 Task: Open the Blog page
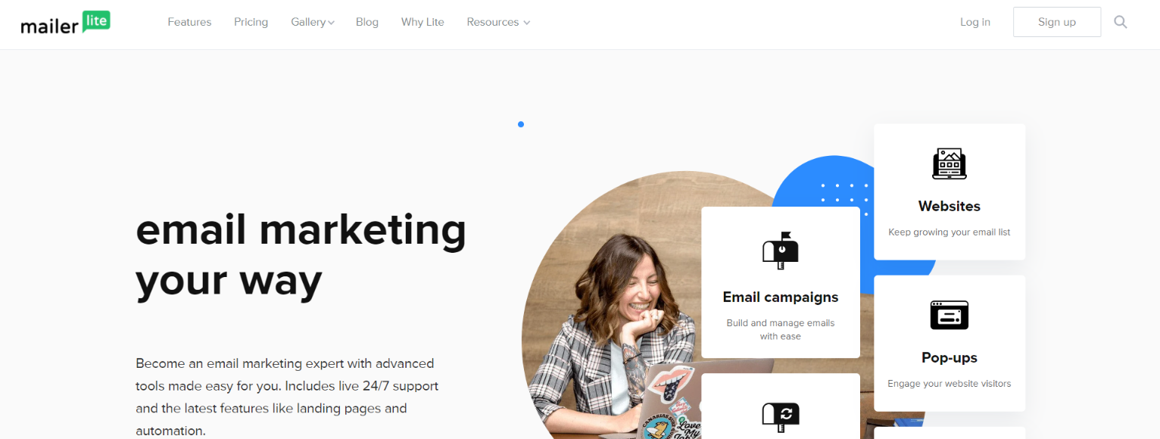(367, 22)
